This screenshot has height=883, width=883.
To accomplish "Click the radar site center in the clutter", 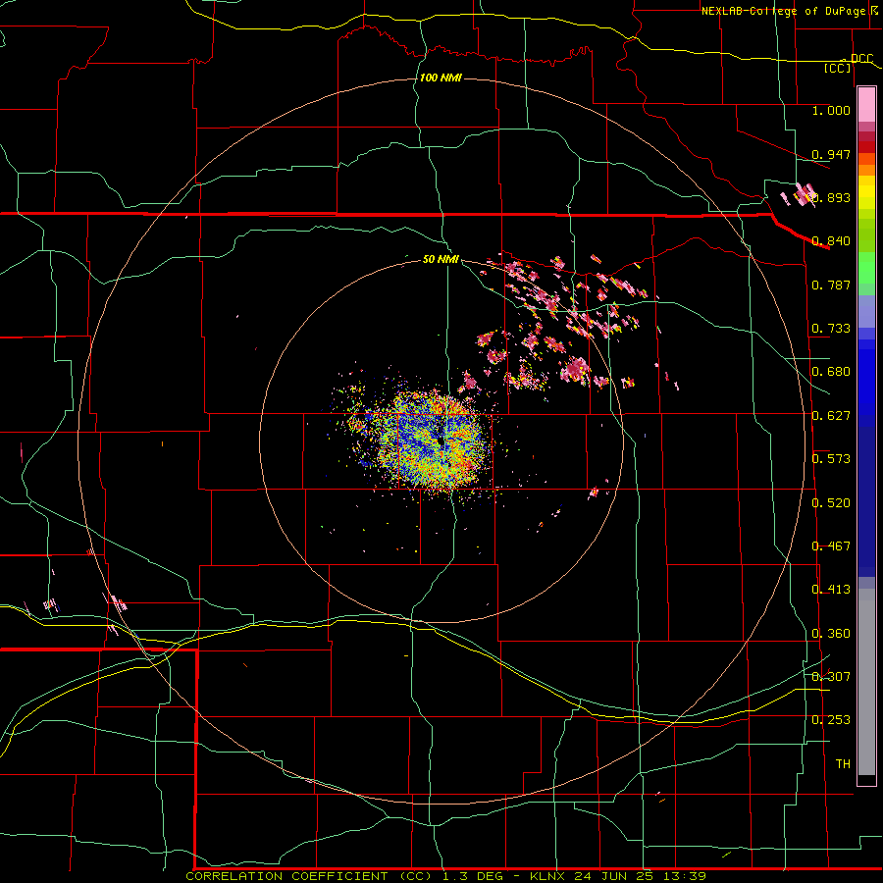I will (441, 442).
